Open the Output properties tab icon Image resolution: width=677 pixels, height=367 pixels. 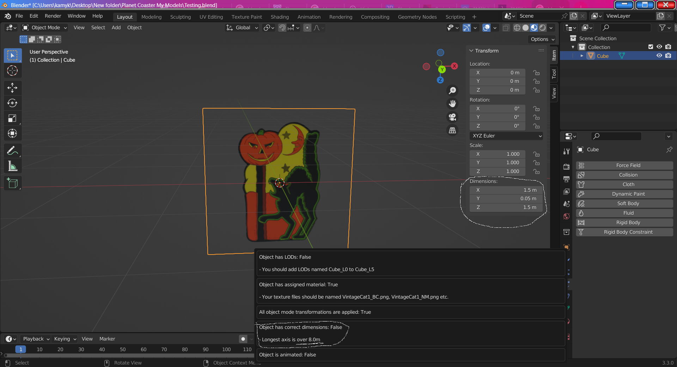pos(566,179)
